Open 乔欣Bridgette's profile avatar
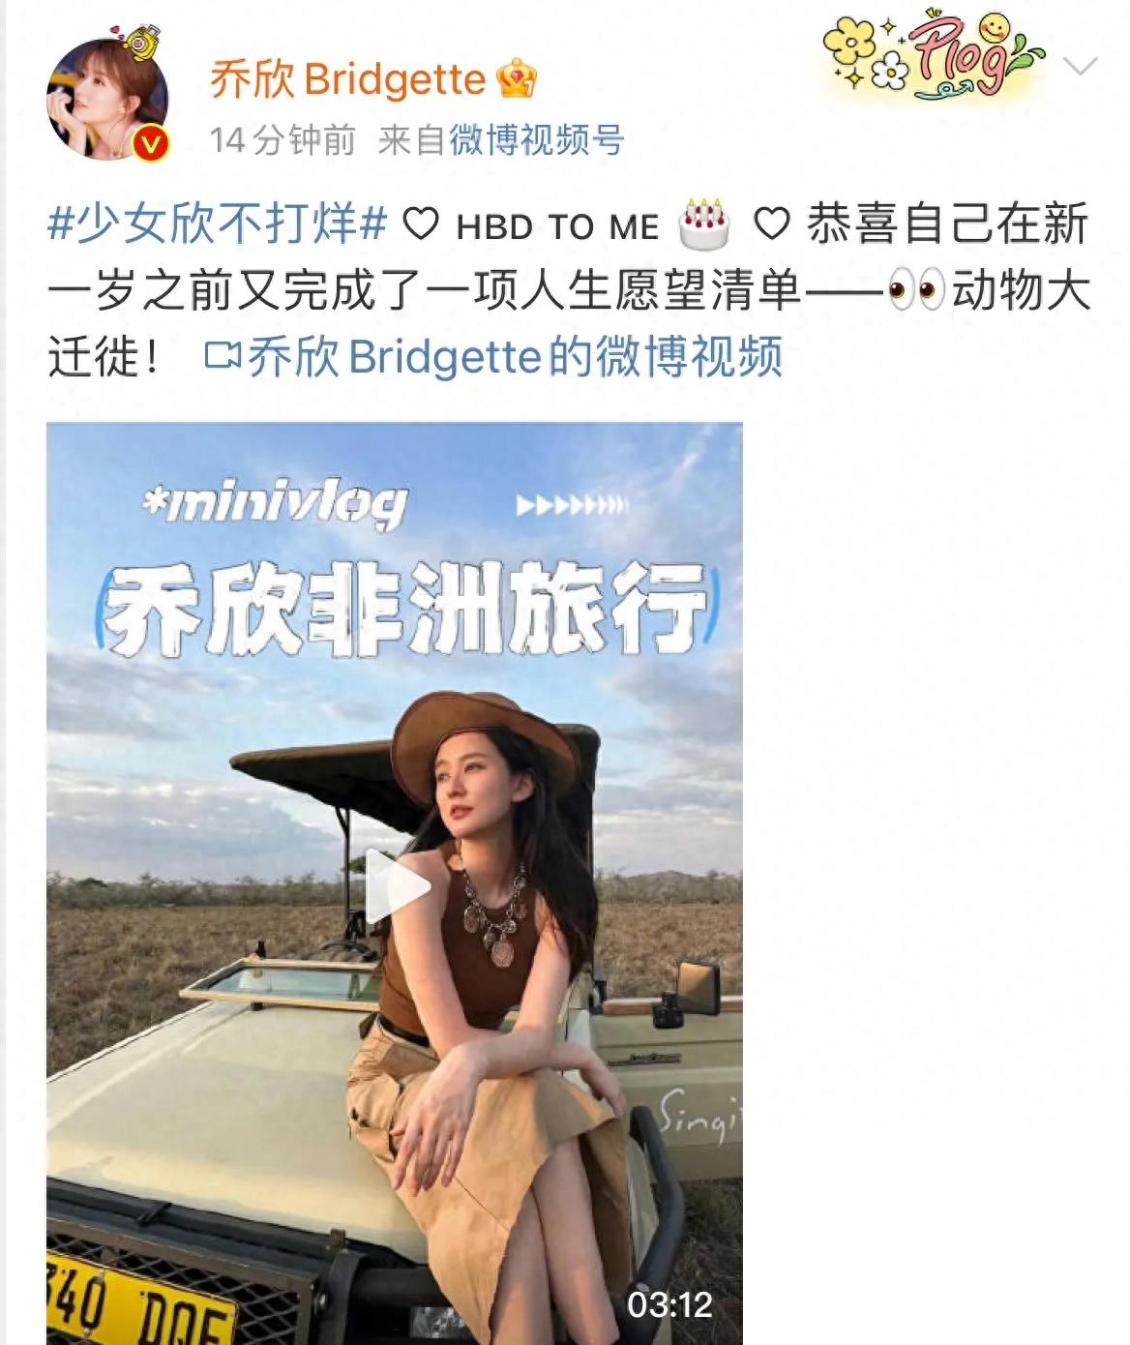 pos(106,101)
